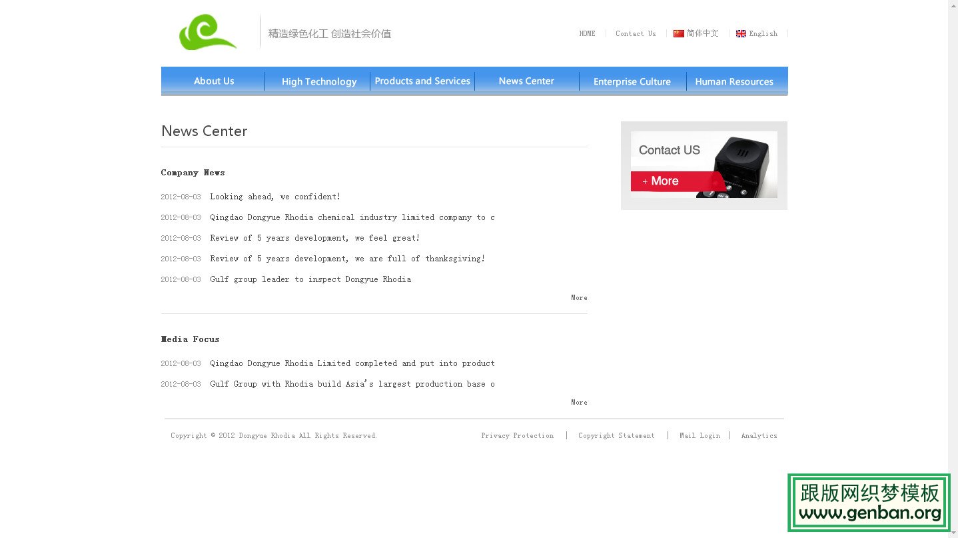Open the Copyright Statement footer link
Viewport: 958px width, 538px height.
pos(616,435)
